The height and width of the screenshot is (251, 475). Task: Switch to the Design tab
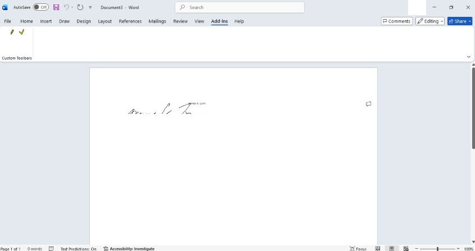click(x=84, y=21)
